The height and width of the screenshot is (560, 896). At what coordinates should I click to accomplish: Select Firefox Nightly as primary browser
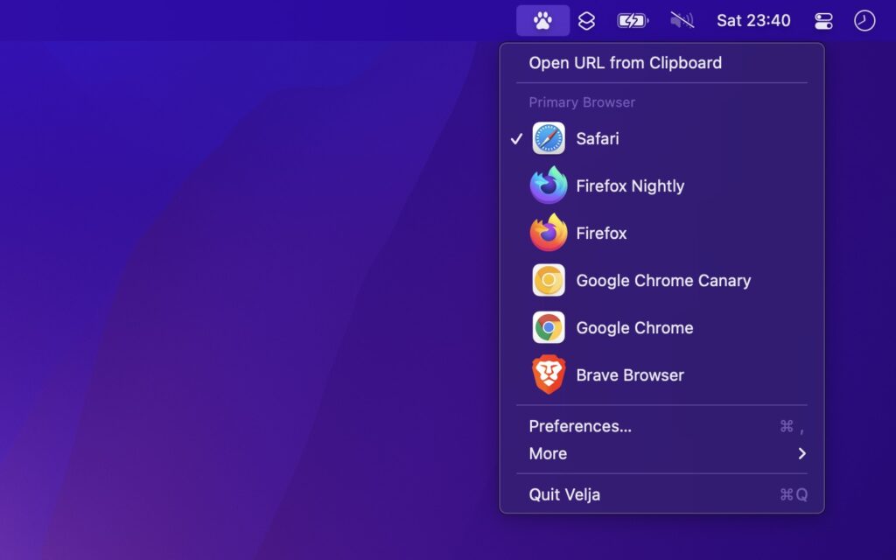661,185
